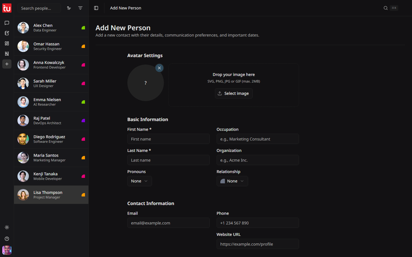Click the Last name input field
This screenshot has width=412, height=257.
[169, 160]
